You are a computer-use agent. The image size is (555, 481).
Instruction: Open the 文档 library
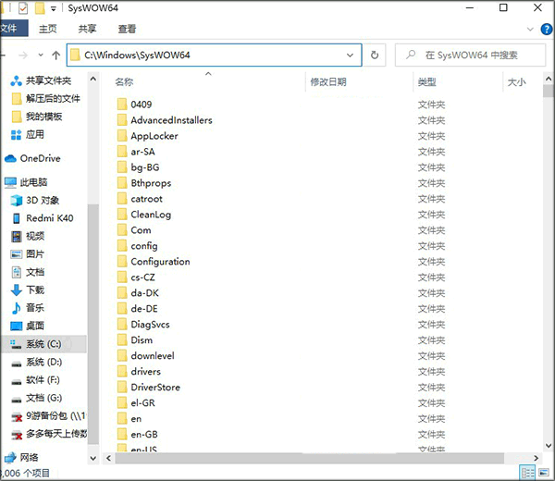pos(28,272)
